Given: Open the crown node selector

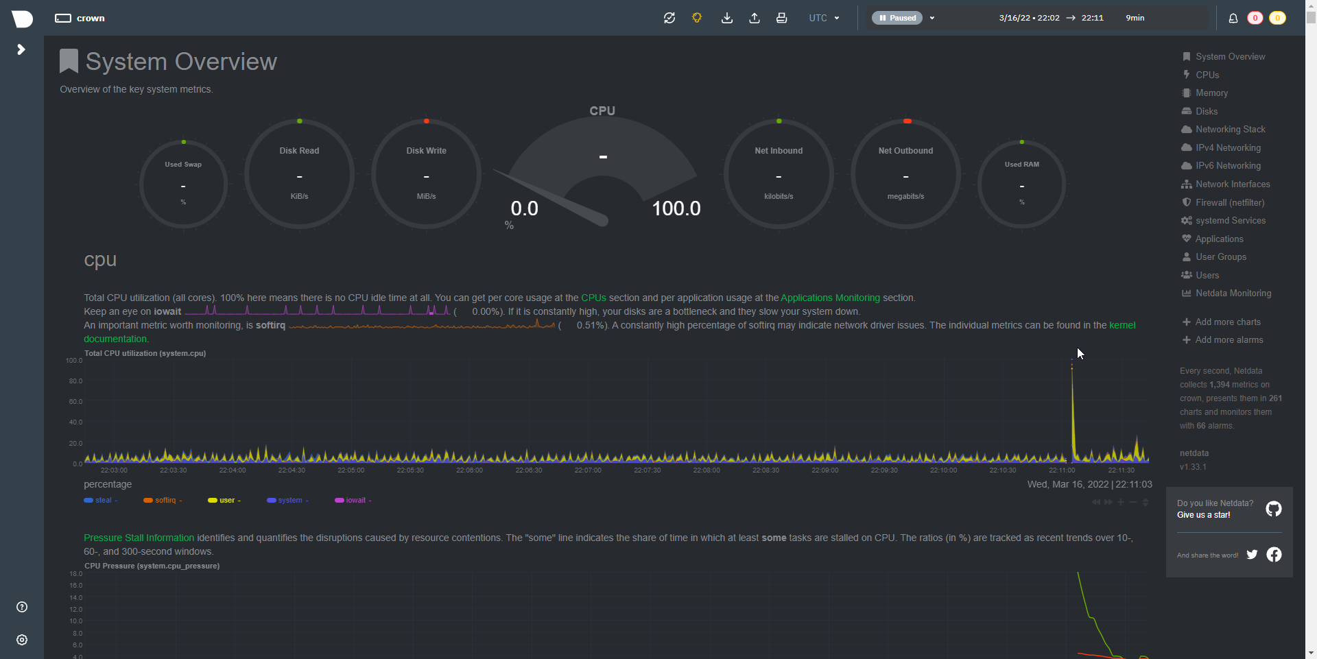Looking at the screenshot, I should pos(80,18).
